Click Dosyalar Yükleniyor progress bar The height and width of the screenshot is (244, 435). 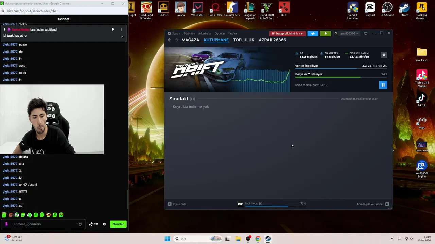click(341, 77)
